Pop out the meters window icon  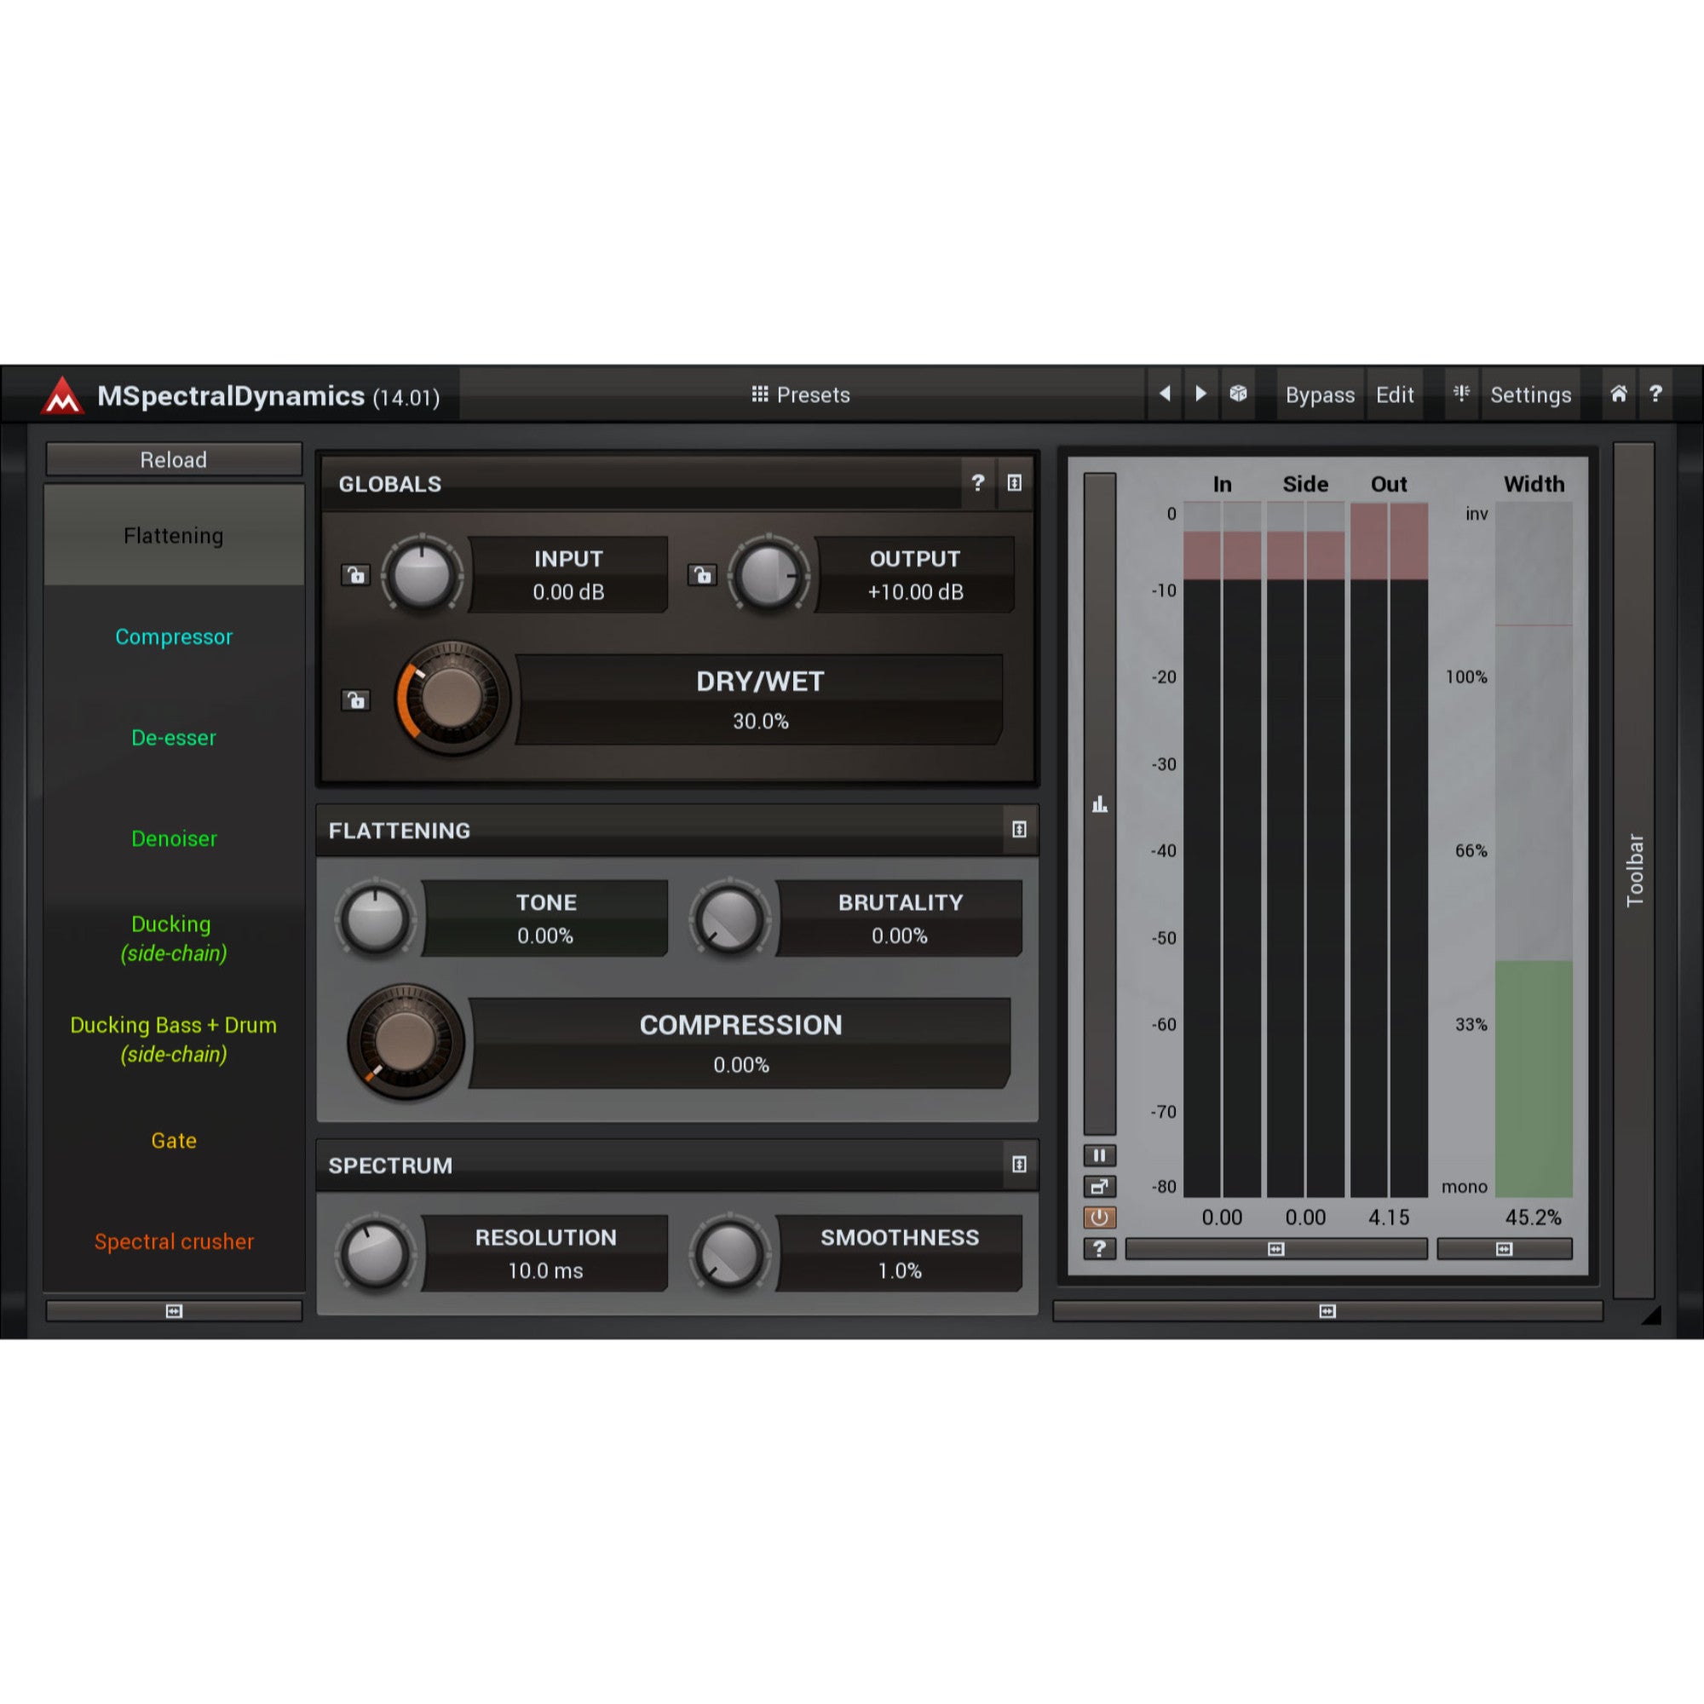pos(1099,1186)
